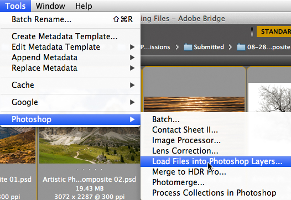Click the STANDARD workspace button
Image resolution: width=291 pixels, height=200 pixels.
point(274,31)
